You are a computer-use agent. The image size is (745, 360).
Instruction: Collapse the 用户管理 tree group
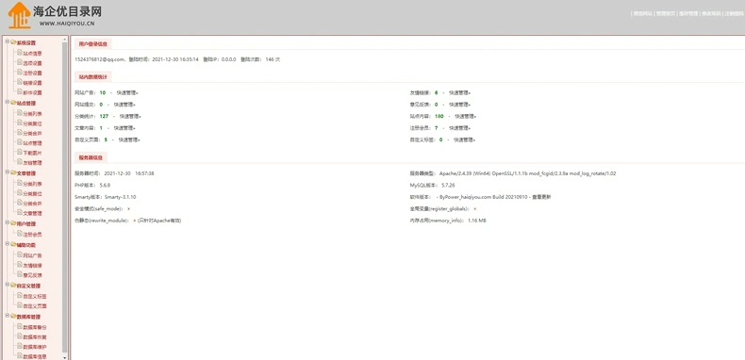coord(8,222)
